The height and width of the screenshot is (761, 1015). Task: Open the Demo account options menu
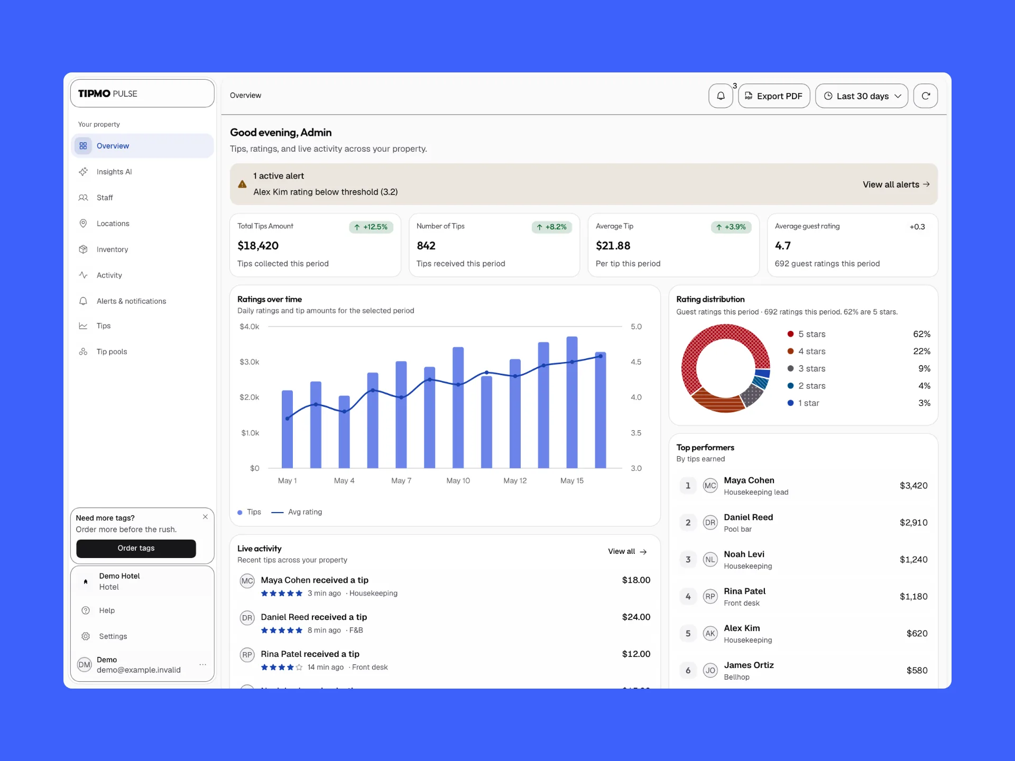click(x=202, y=665)
